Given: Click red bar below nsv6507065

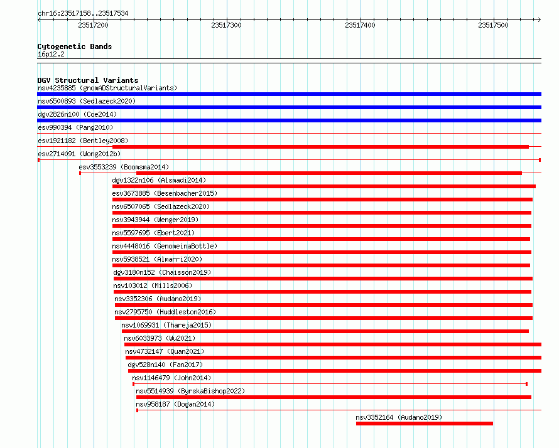Looking at the screenshot, I should pyautogui.click(x=322, y=213).
